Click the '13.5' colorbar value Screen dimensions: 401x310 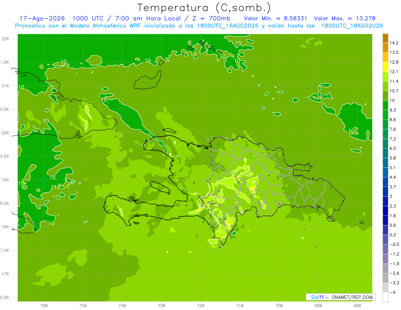pos(394,53)
